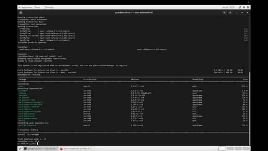Select the active highlighted workspace in switcher
Image resolution: width=268 pixels, height=151 pixels.
click(222, 148)
